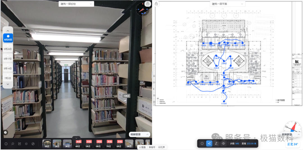Select the 7月3日 date
The height and width of the screenshot is (150, 303).
click(8, 77)
